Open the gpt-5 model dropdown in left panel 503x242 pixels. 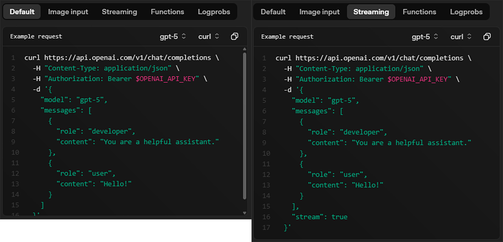pos(173,36)
